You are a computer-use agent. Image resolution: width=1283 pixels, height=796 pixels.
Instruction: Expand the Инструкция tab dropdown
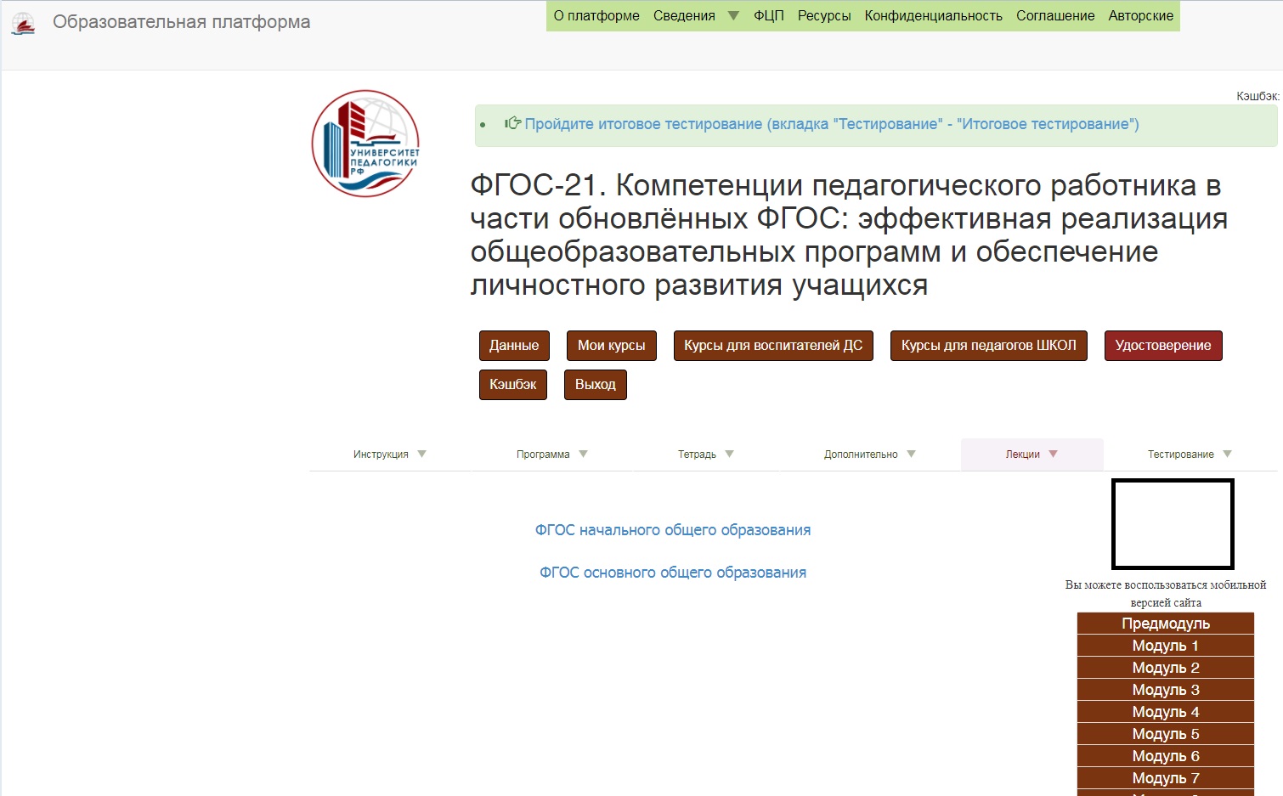421,454
